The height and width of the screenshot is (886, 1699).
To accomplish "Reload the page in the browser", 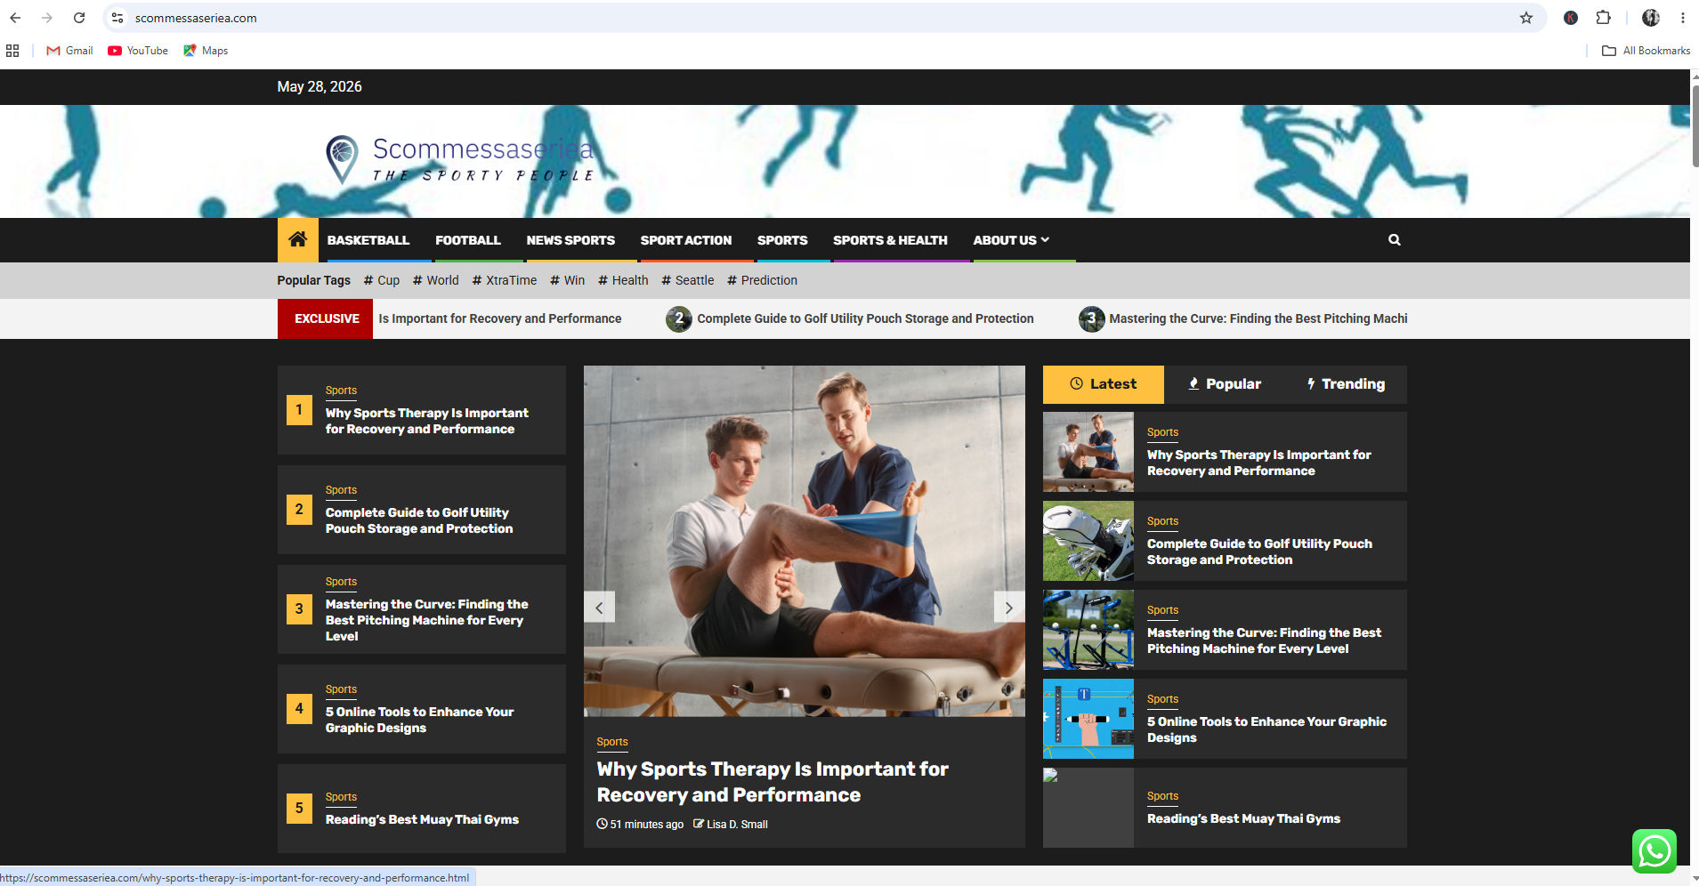I will 79,18.
